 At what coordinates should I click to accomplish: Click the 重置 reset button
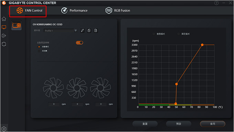(x=145, y=124)
